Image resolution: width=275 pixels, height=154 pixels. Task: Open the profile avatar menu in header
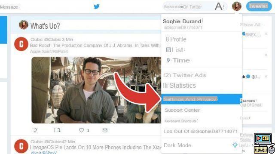(x=237, y=6)
